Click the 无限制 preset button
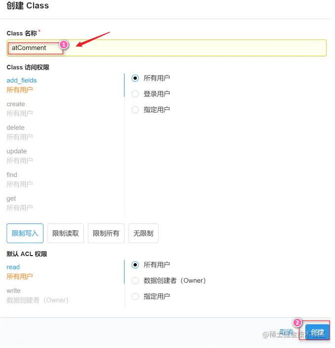The width and height of the screenshot is (335, 348). pos(143,233)
